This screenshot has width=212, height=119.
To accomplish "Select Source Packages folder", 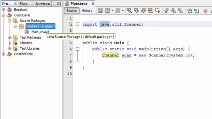I will (32, 21).
